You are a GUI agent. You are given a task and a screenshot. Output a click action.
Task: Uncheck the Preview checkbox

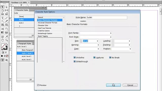[38, 85]
